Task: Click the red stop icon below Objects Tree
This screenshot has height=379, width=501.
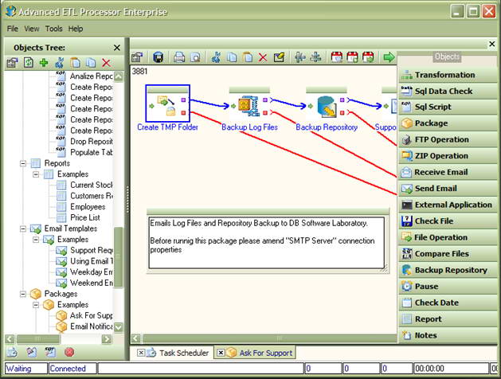Action: (69, 352)
